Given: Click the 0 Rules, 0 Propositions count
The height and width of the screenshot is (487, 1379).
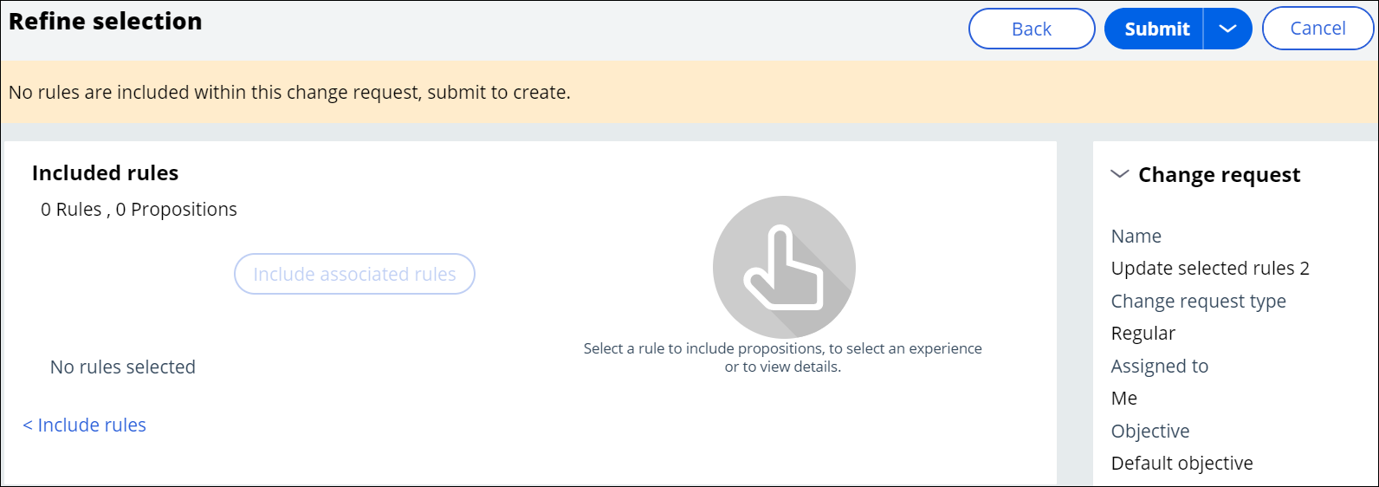Looking at the screenshot, I should [139, 210].
